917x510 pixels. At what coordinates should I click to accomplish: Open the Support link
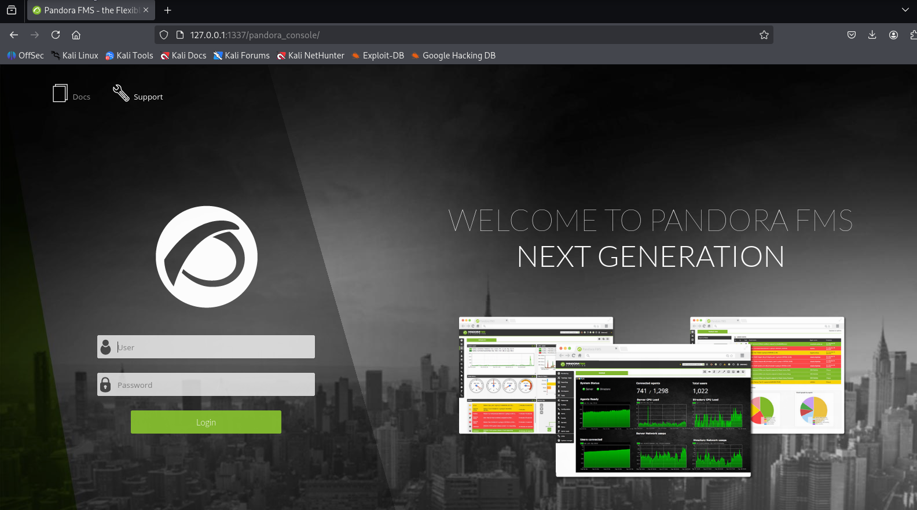(148, 97)
